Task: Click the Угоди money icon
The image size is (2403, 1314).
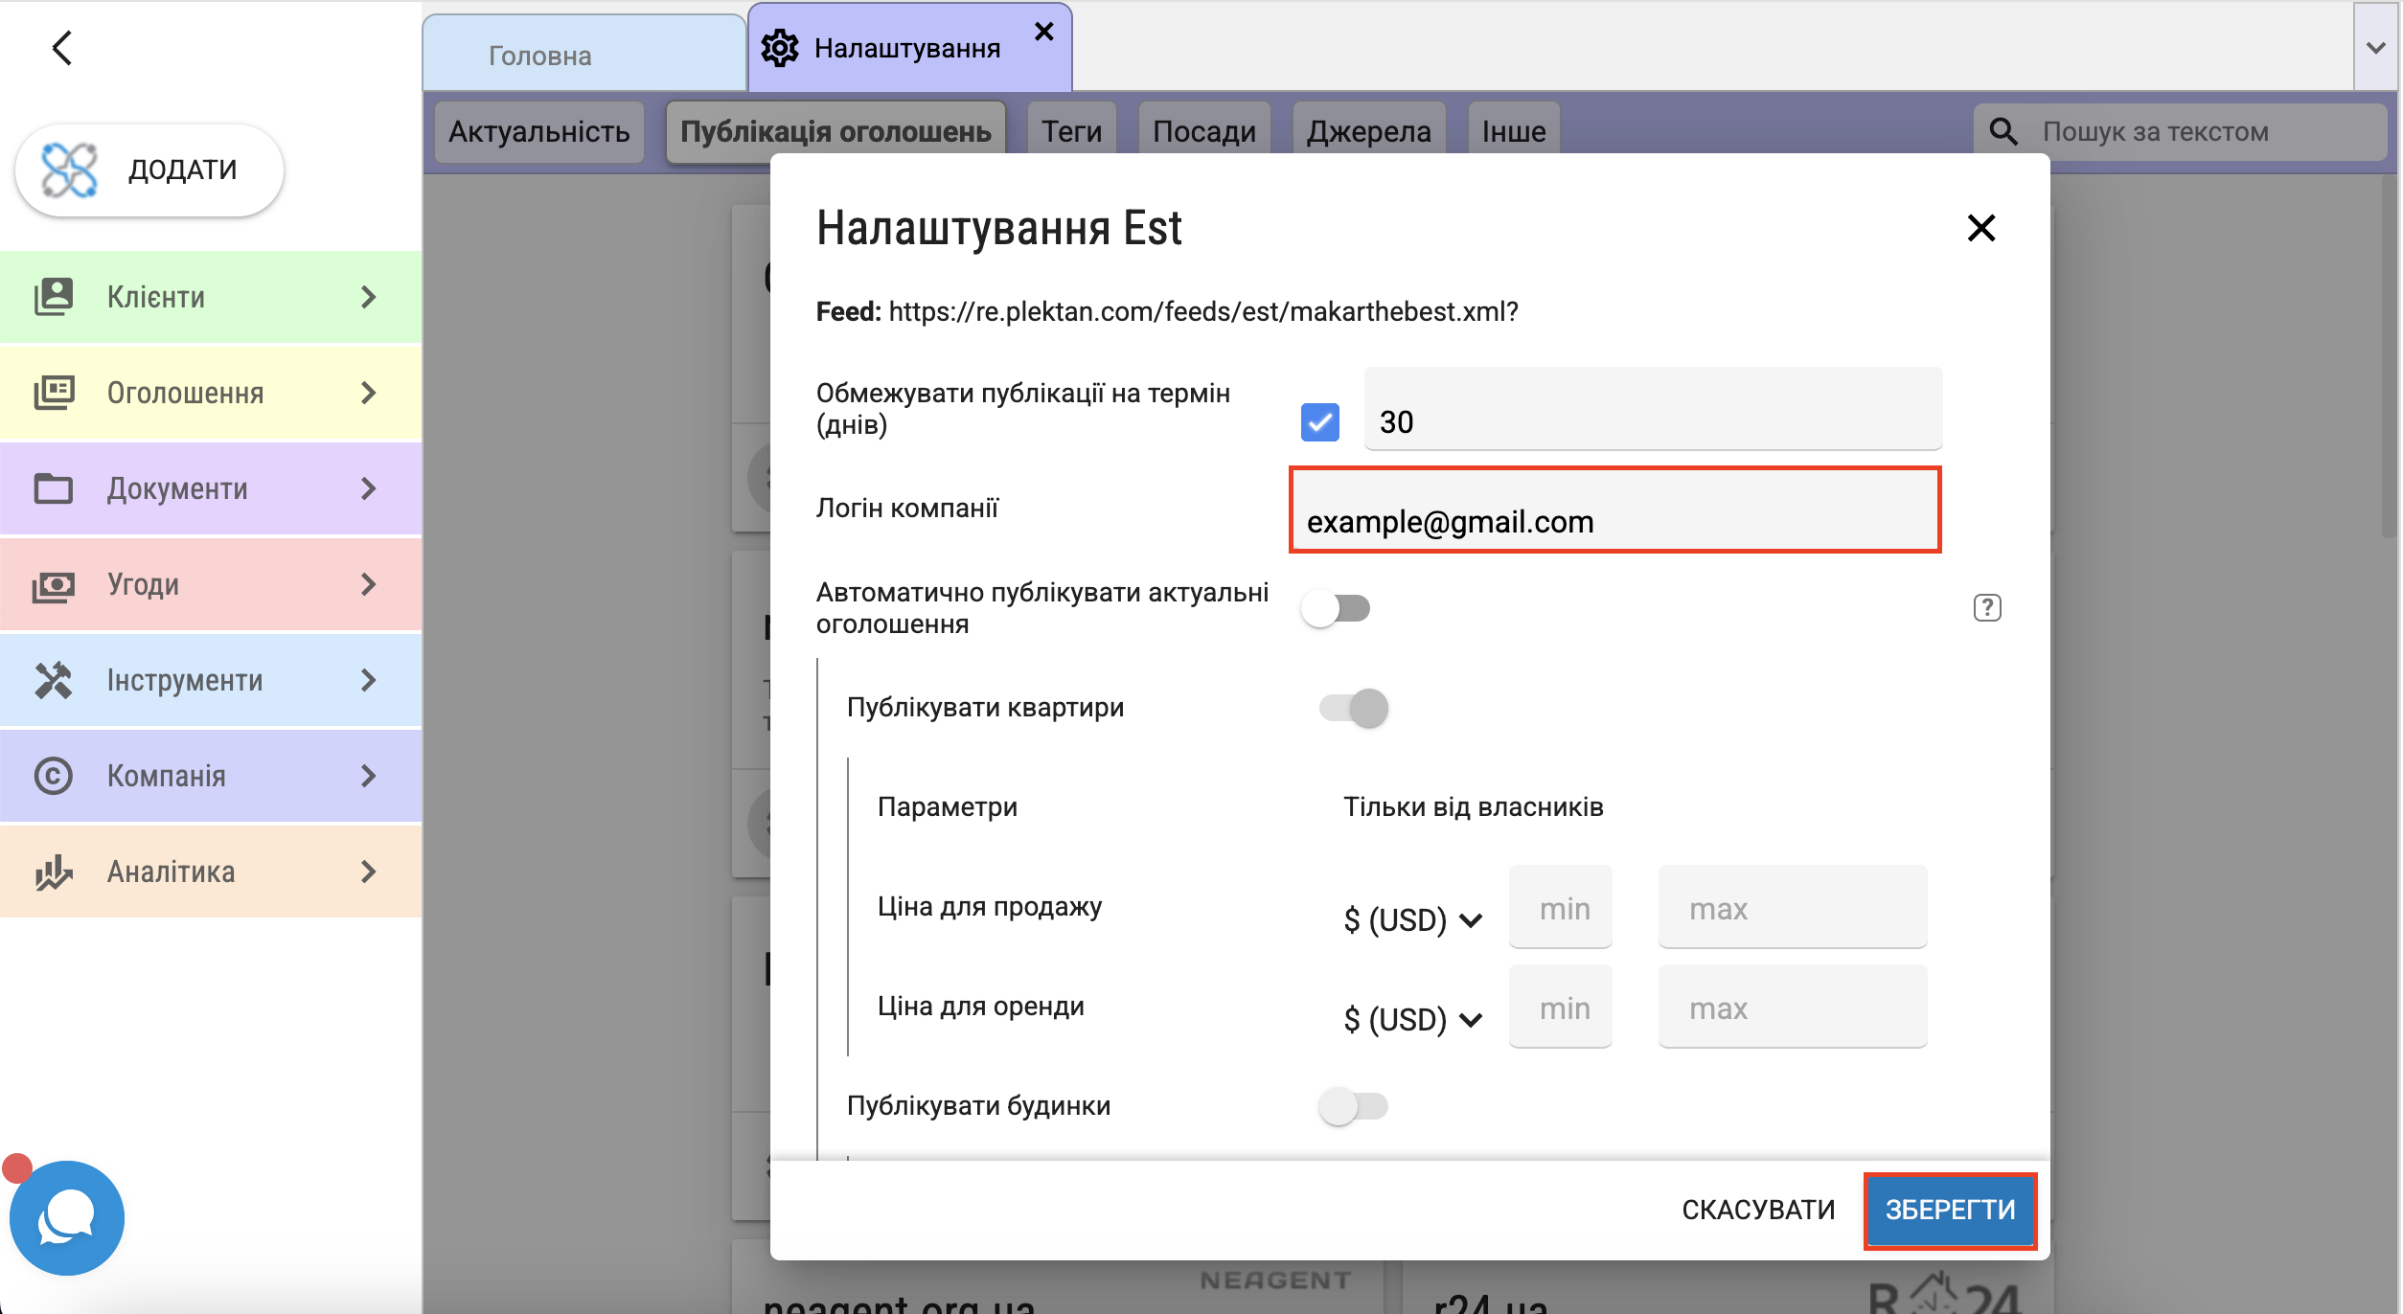Action: (x=54, y=584)
